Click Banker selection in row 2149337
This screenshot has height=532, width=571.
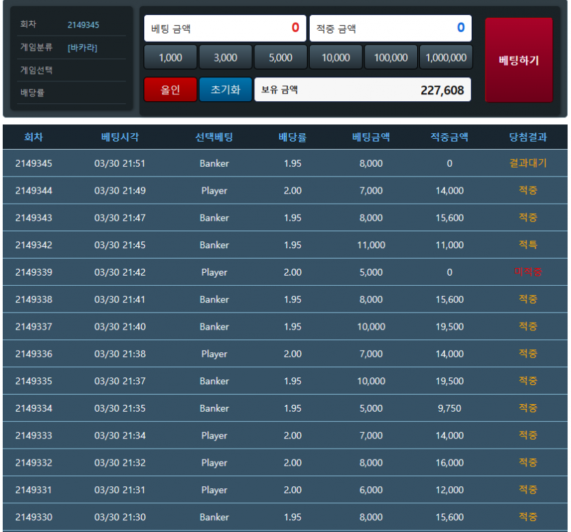pyautogui.click(x=214, y=327)
